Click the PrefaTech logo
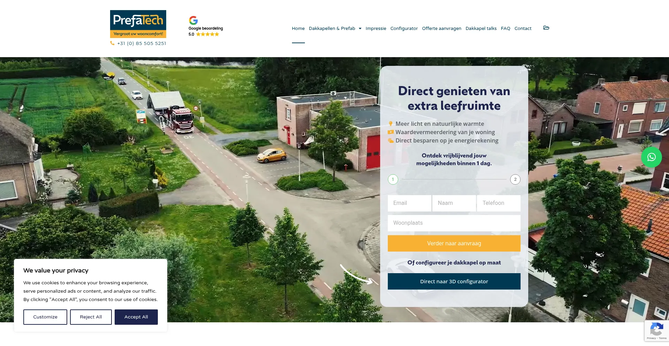Screen dimensions: 669x346 click(138, 24)
